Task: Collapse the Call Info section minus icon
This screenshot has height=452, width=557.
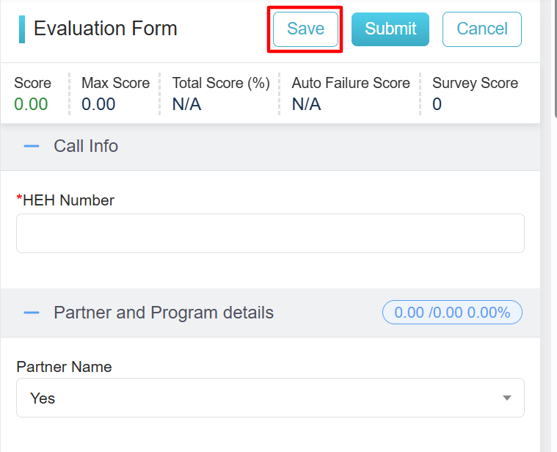Action: click(31, 146)
